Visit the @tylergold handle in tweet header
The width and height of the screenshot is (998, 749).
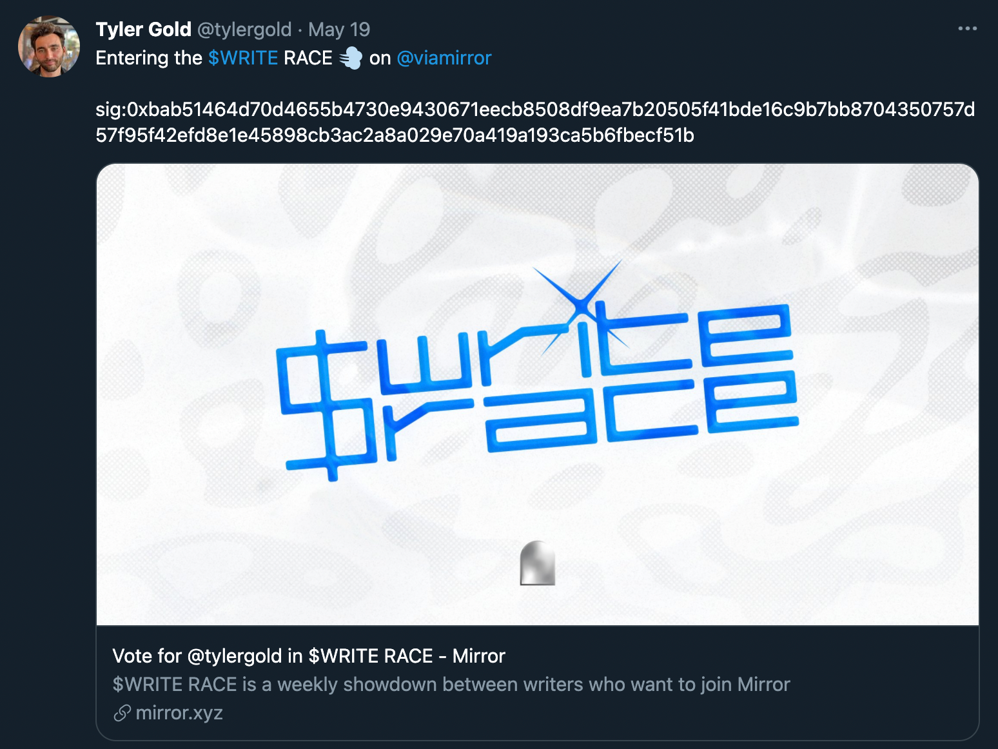click(x=244, y=29)
